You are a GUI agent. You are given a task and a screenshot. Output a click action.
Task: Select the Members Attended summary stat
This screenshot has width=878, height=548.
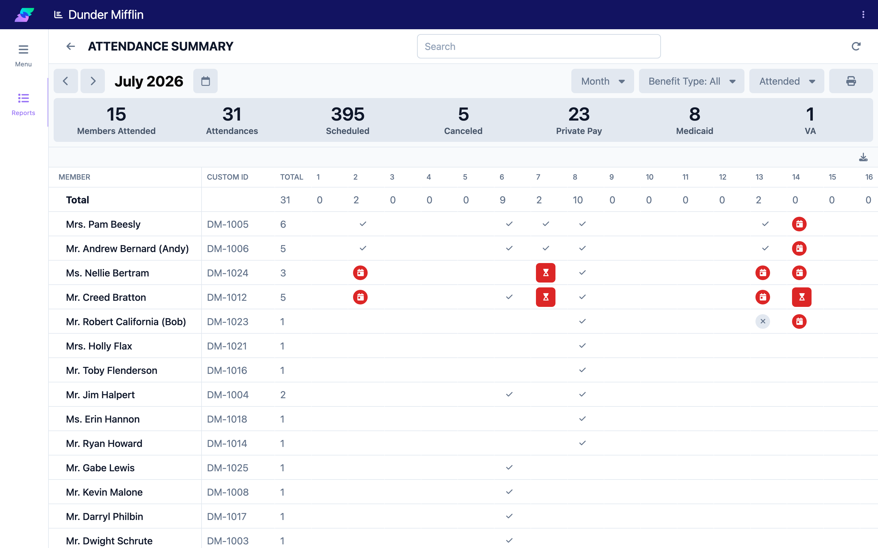pos(116,120)
